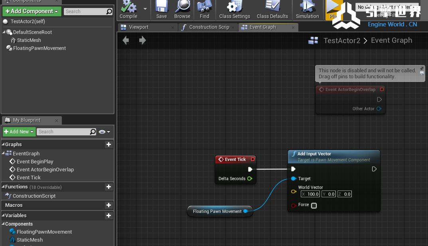Focus the My Blueprint search field
Screen dimensions: 428x246
pyautogui.click(x=67, y=132)
